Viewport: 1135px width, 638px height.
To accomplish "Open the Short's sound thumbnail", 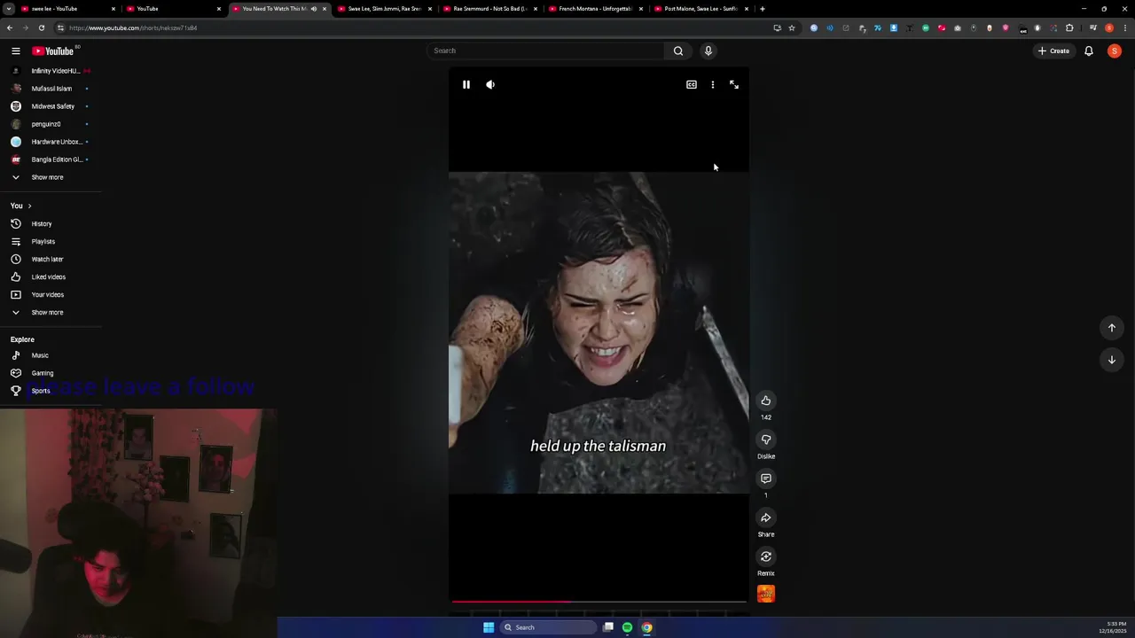I will pos(766,594).
